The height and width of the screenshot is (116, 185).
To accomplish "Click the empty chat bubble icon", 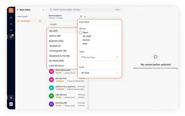I will tap(156, 57).
